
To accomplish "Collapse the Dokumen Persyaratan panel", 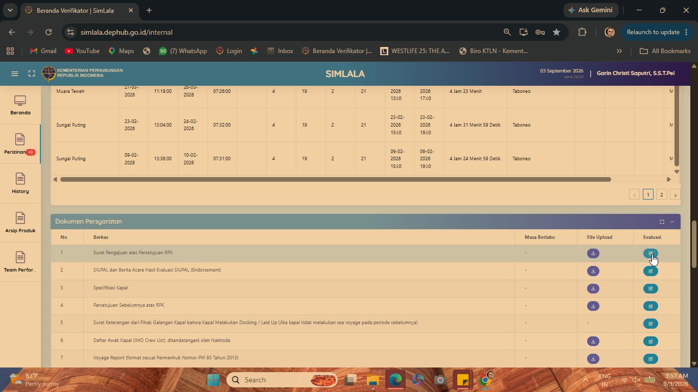I will pos(672,222).
